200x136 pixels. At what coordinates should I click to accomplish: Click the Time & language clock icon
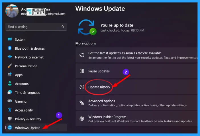click(x=10, y=92)
